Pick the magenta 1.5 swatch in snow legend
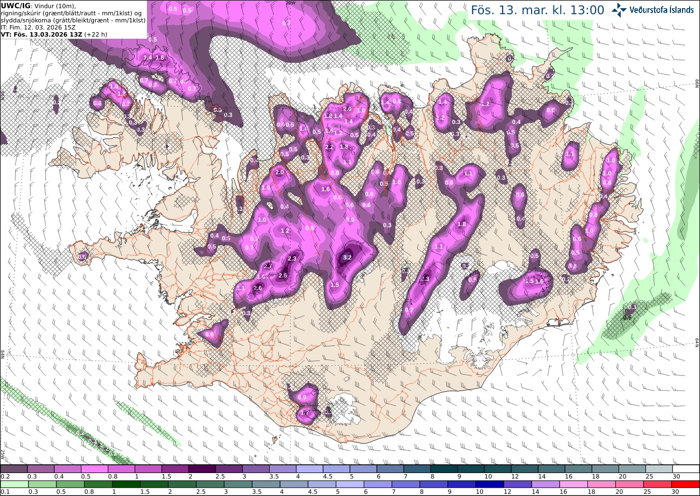 [x=175, y=469]
